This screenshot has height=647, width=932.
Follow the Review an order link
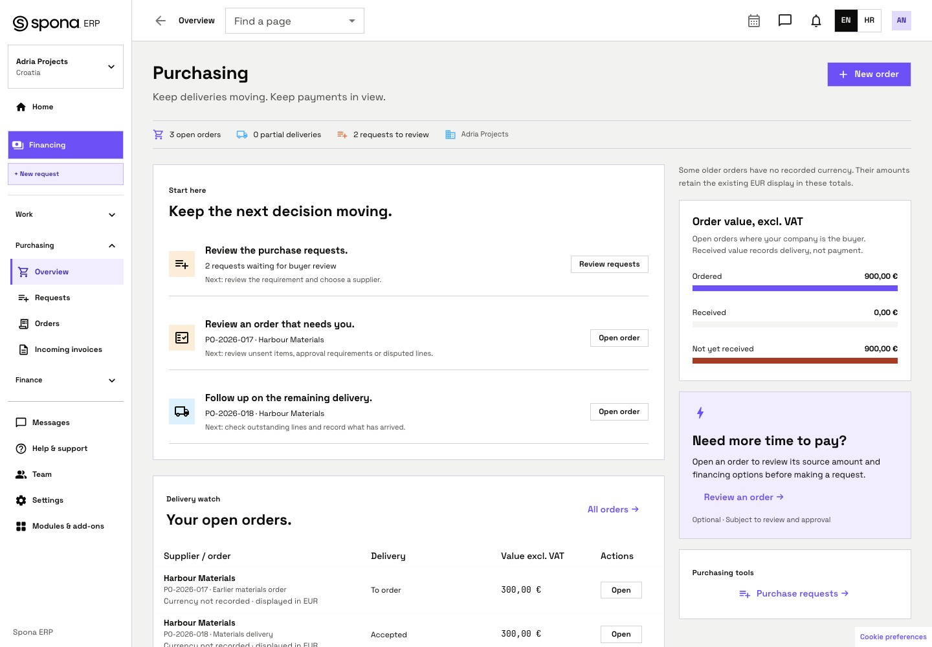click(744, 497)
